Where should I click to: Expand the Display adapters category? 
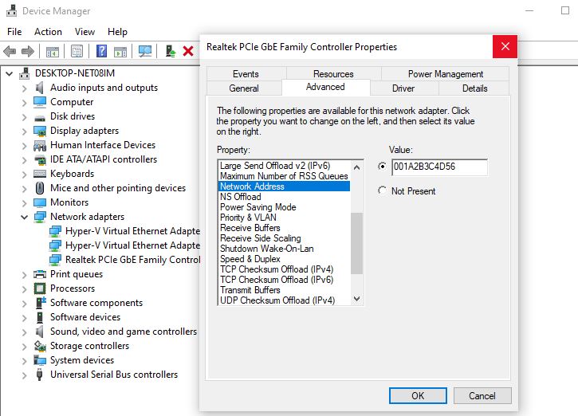coord(25,131)
